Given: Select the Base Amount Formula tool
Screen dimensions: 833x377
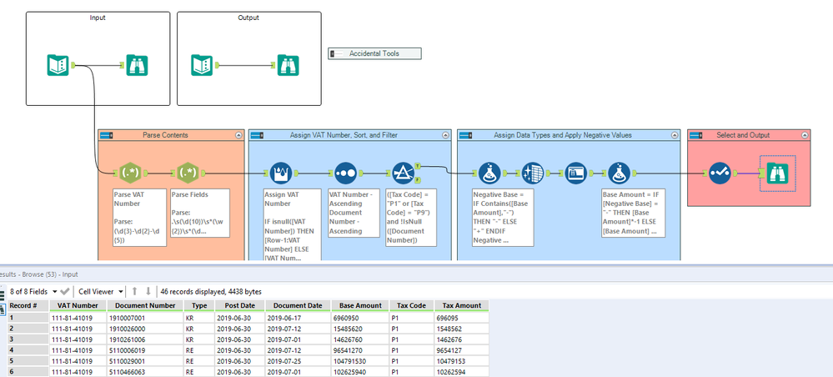Looking at the screenshot, I should (619, 173).
